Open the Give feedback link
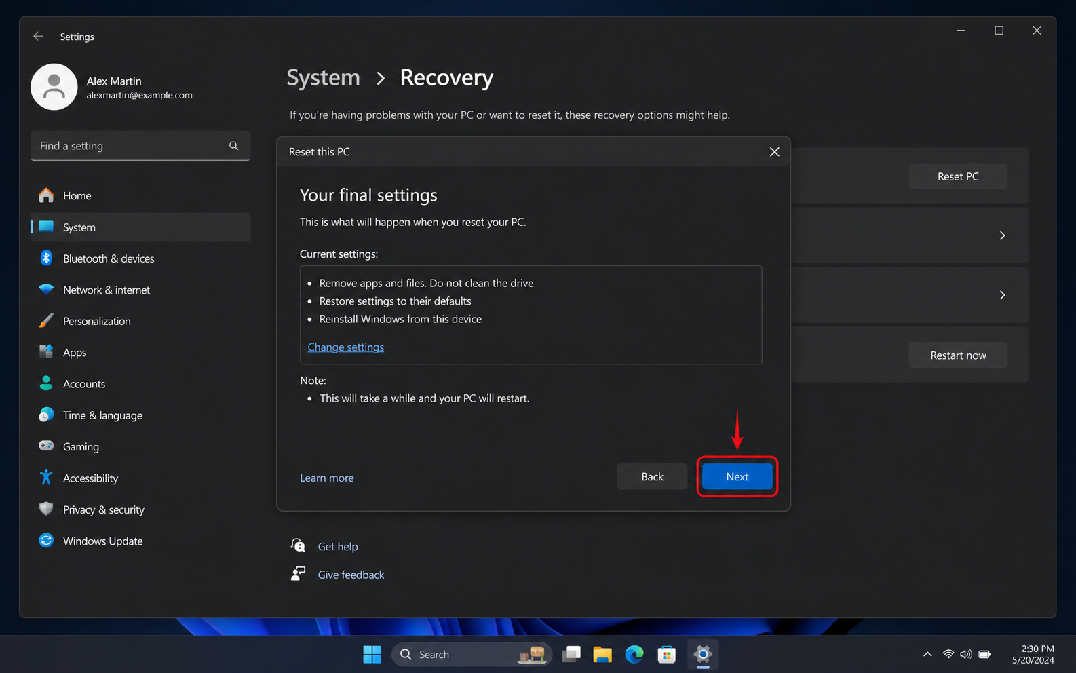Viewport: 1076px width, 673px height. [x=351, y=575]
